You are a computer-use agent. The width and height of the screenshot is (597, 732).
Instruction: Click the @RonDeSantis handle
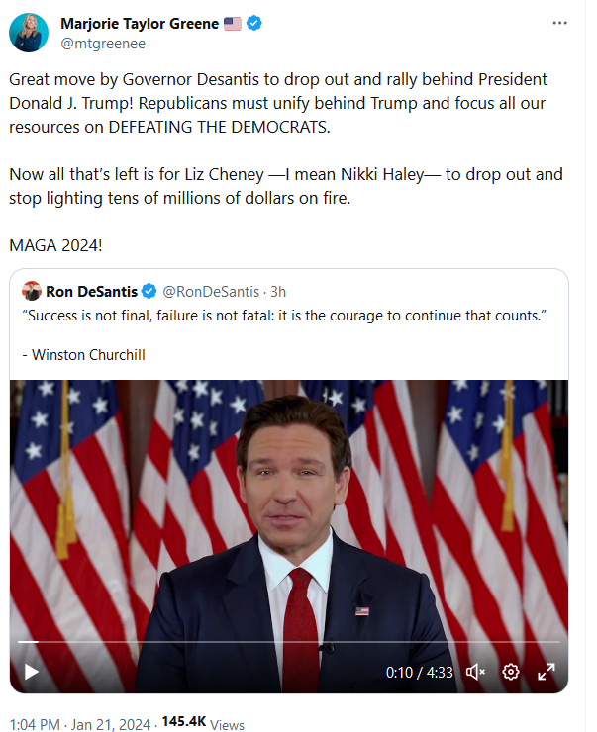click(210, 291)
